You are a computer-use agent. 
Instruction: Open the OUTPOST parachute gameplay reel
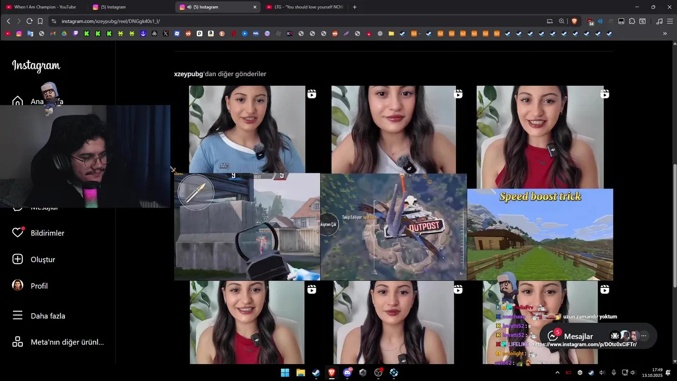click(394, 226)
